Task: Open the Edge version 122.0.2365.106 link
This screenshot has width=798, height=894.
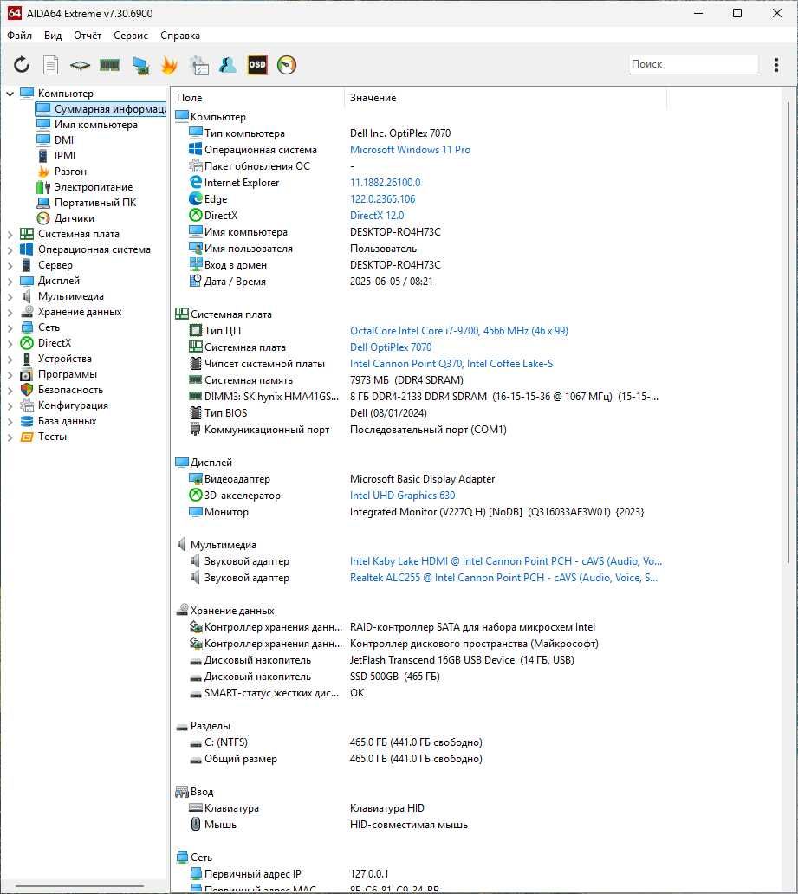Action: click(x=382, y=199)
